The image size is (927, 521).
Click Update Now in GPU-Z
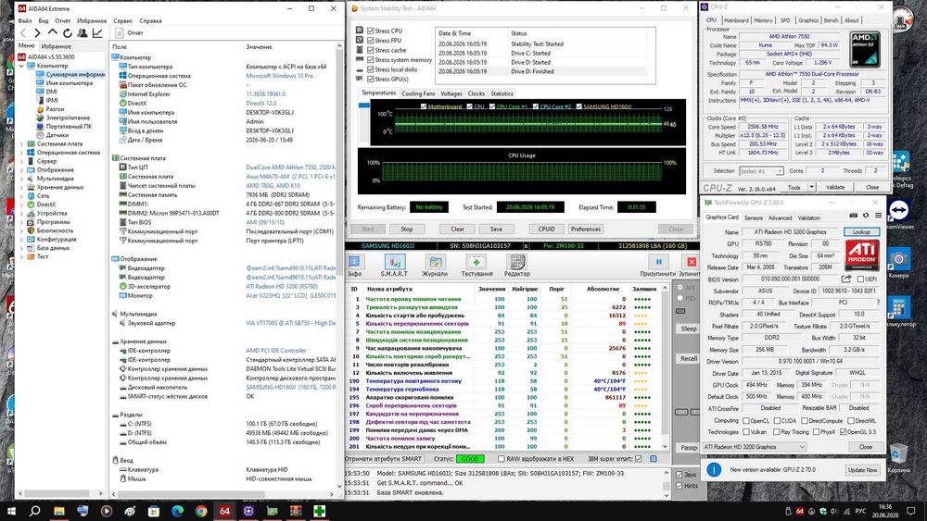862,470
